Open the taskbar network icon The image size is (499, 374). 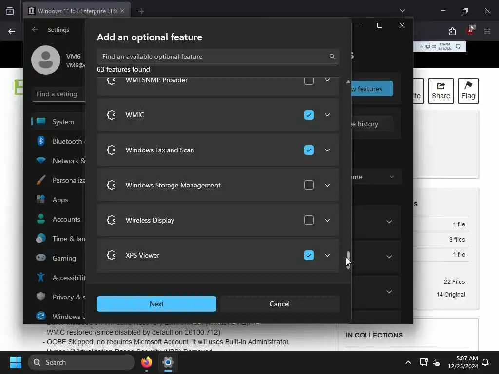(x=423, y=362)
